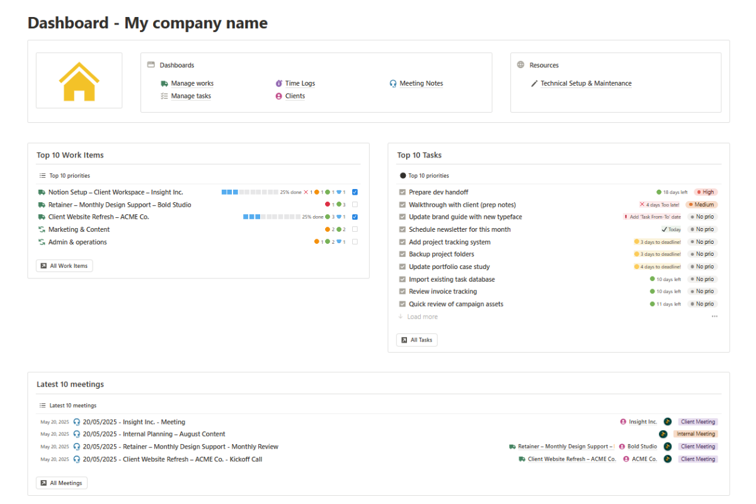756x504 pixels.
Task: Click the yellow house home icon
Action: coord(79,81)
